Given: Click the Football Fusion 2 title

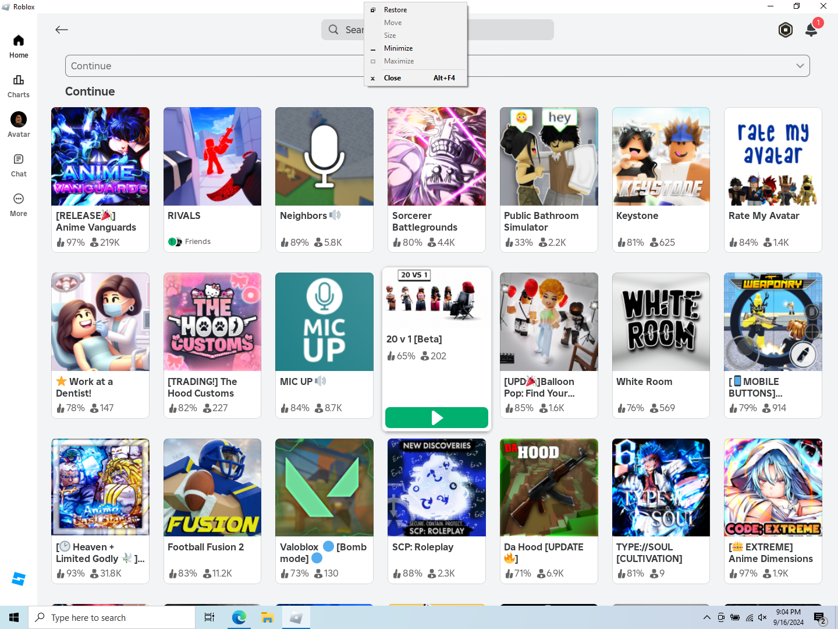Looking at the screenshot, I should click(x=206, y=547).
